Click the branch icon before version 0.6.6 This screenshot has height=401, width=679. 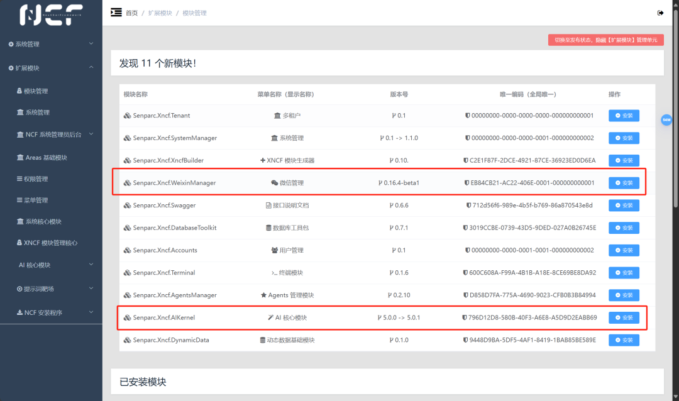coord(391,206)
